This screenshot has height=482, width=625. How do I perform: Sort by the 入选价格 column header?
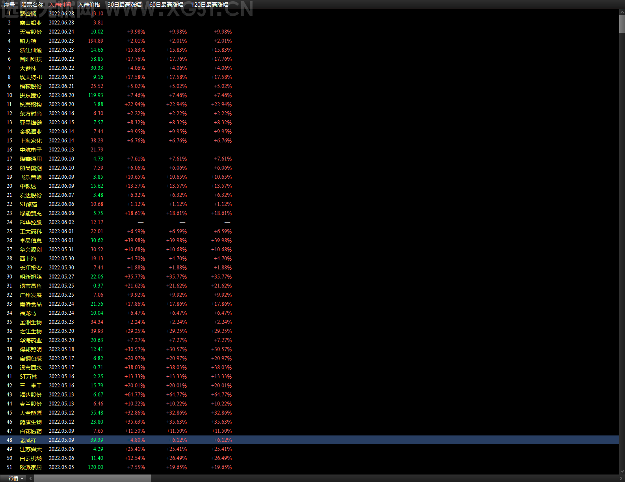89,5
